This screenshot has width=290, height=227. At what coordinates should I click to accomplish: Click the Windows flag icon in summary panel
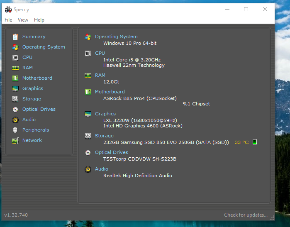click(88, 37)
